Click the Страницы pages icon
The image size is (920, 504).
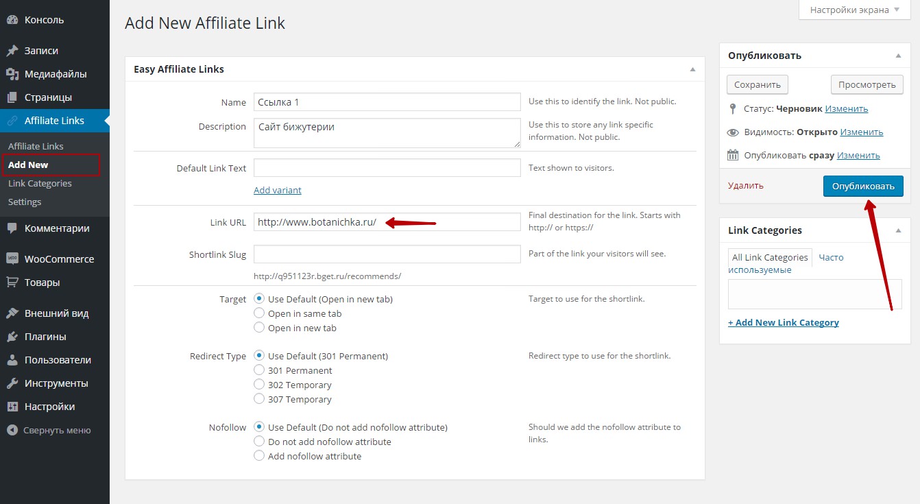point(12,97)
